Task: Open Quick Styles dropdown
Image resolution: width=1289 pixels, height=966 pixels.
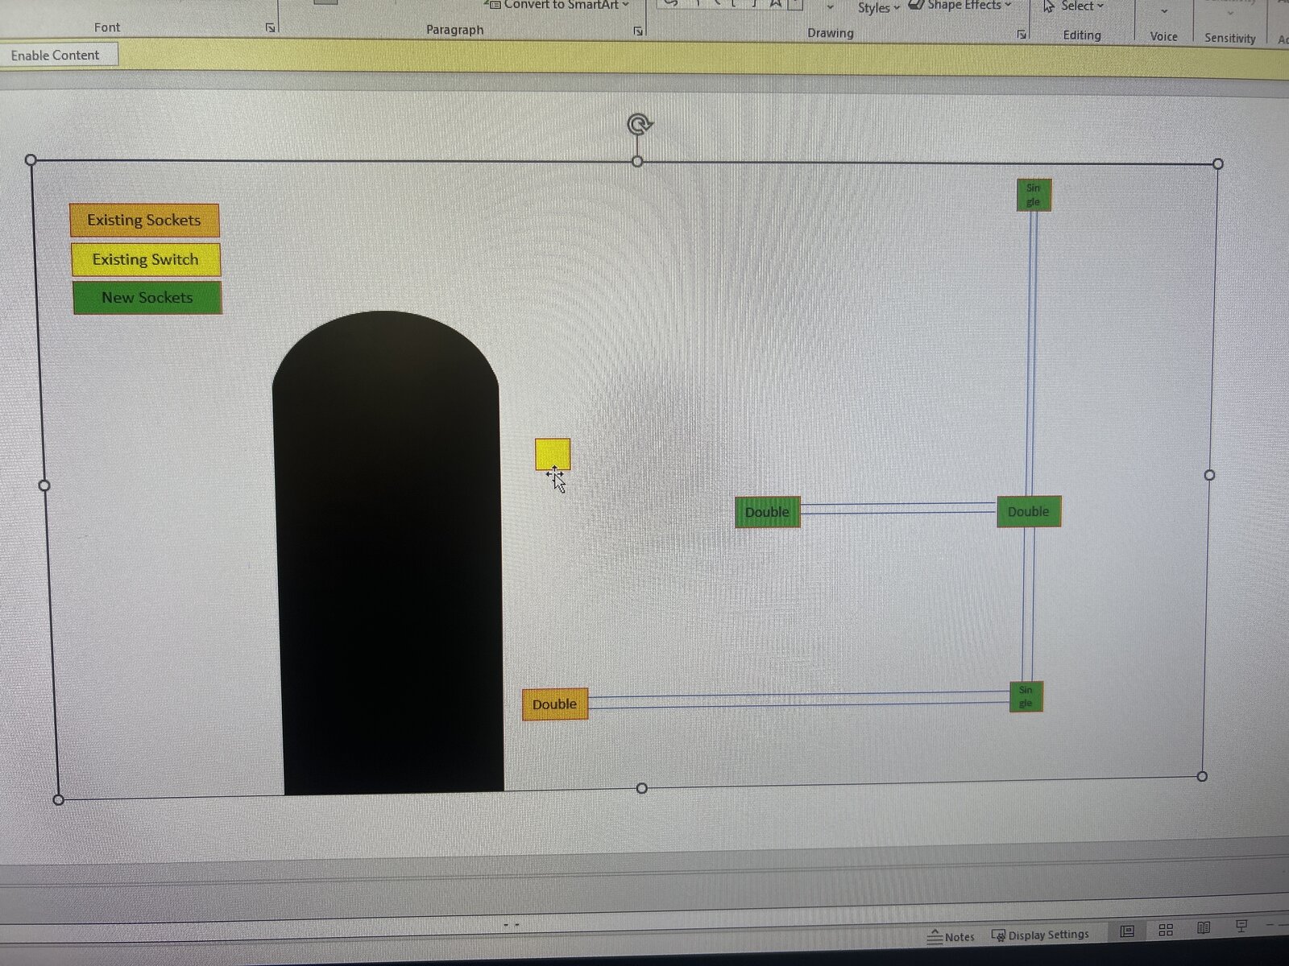Action: pyautogui.click(x=878, y=8)
